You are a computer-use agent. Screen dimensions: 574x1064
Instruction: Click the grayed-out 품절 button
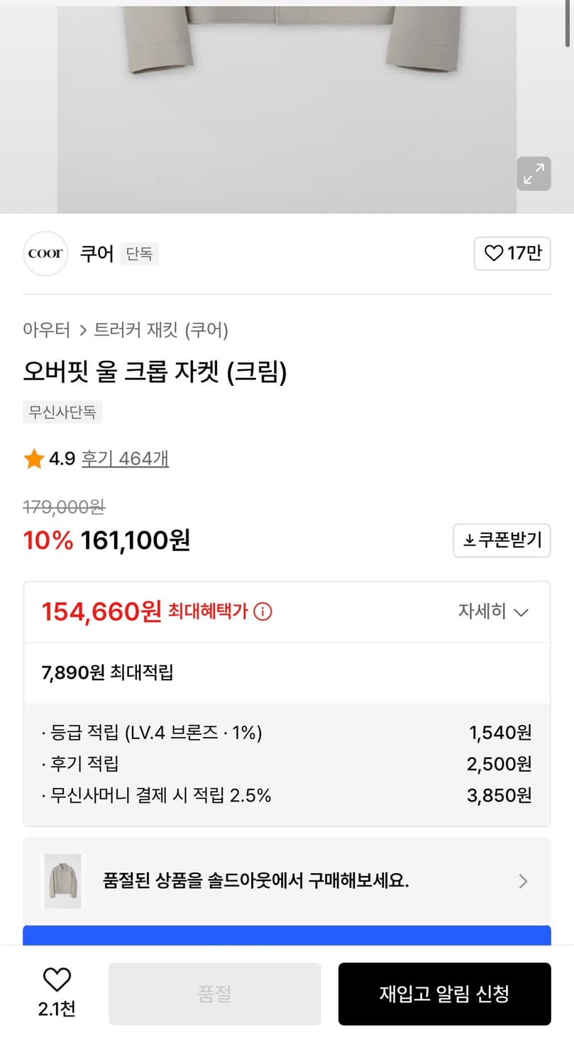point(214,993)
